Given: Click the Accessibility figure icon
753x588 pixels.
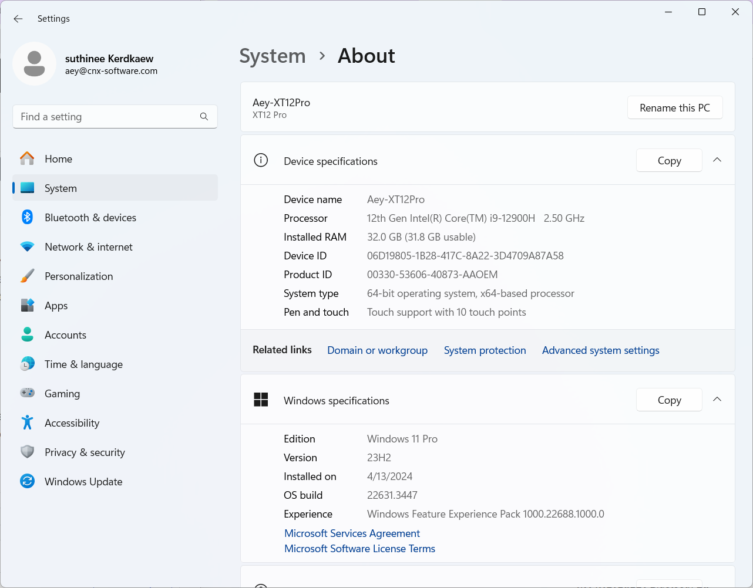Looking at the screenshot, I should coord(27,423).
